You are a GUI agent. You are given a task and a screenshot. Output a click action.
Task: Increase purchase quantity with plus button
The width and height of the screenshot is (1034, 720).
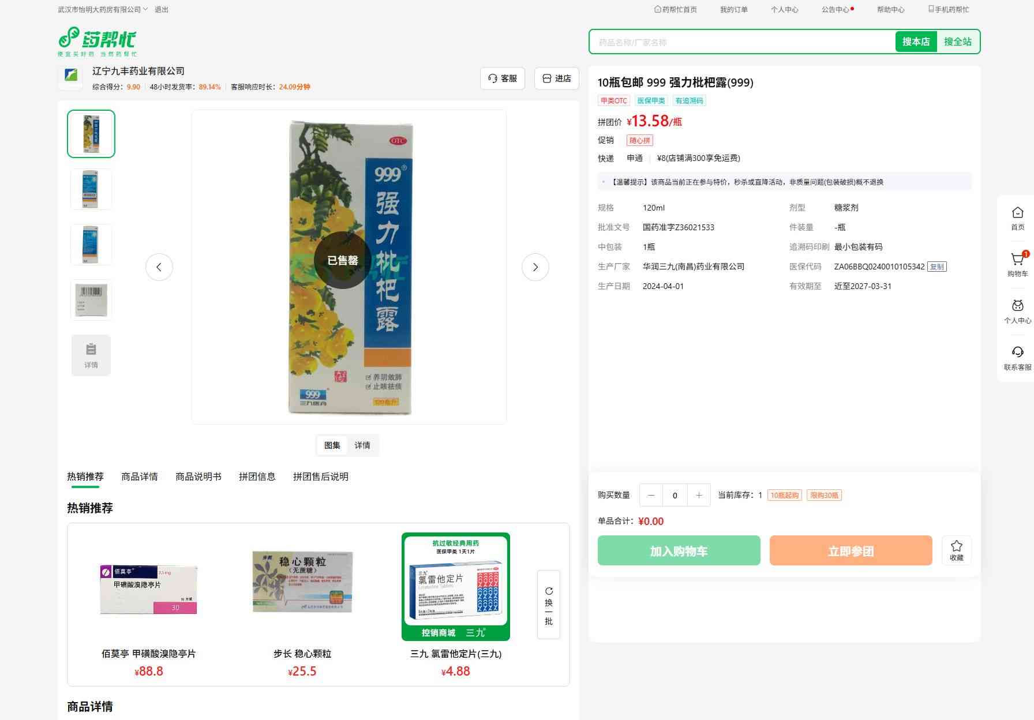[x=699, y=495]
